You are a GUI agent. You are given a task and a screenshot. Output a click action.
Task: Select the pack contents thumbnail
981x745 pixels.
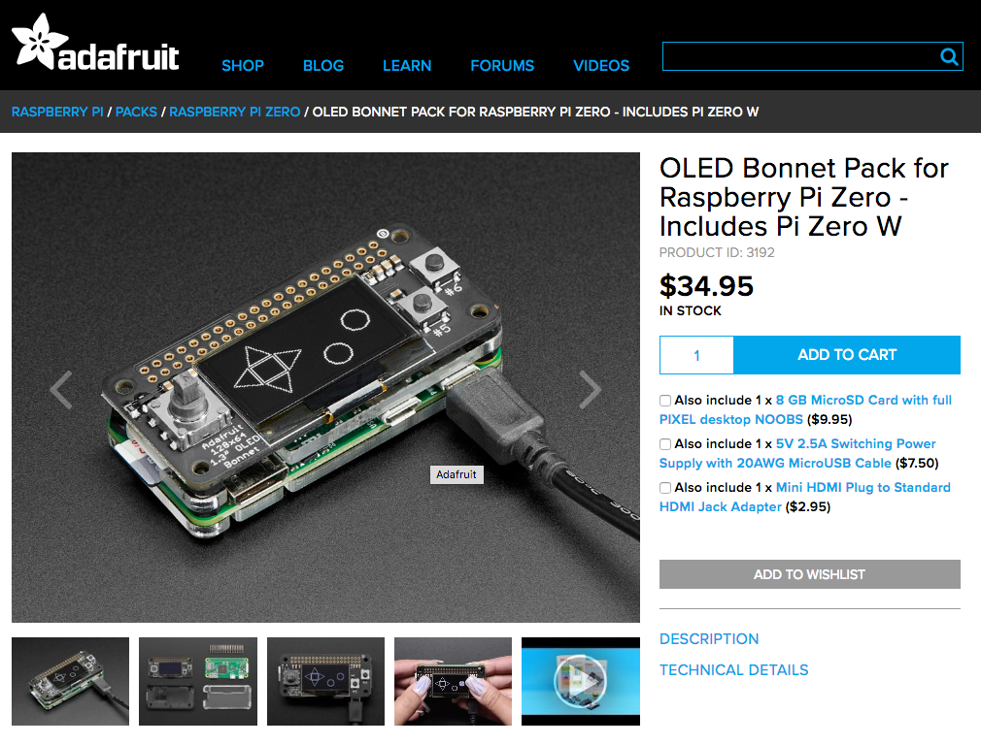click(x=198, y=681)
